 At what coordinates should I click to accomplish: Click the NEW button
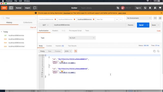tap(4, 8)
